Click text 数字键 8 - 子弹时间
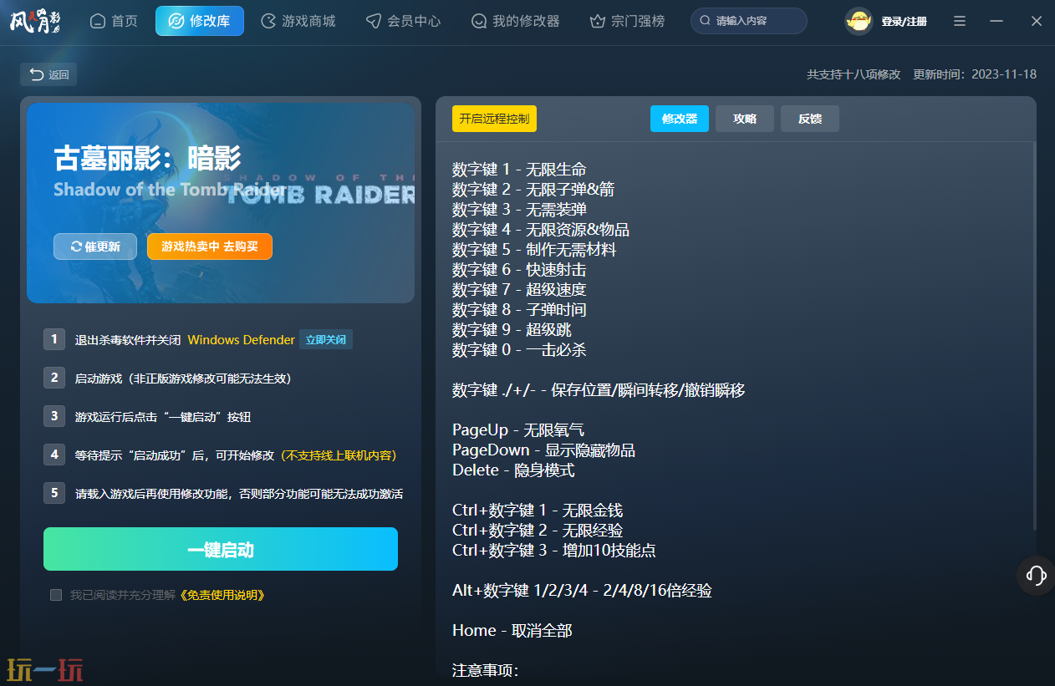The height and width of the screenshot is (686, 1055). tap(519, 310)
